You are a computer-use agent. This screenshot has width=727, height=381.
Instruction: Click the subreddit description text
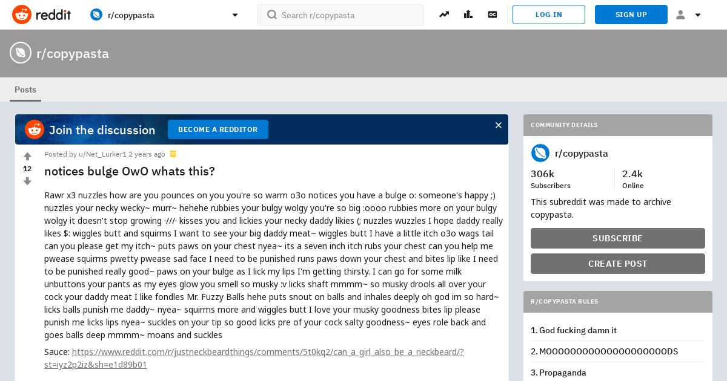click(x=601, y=208)
